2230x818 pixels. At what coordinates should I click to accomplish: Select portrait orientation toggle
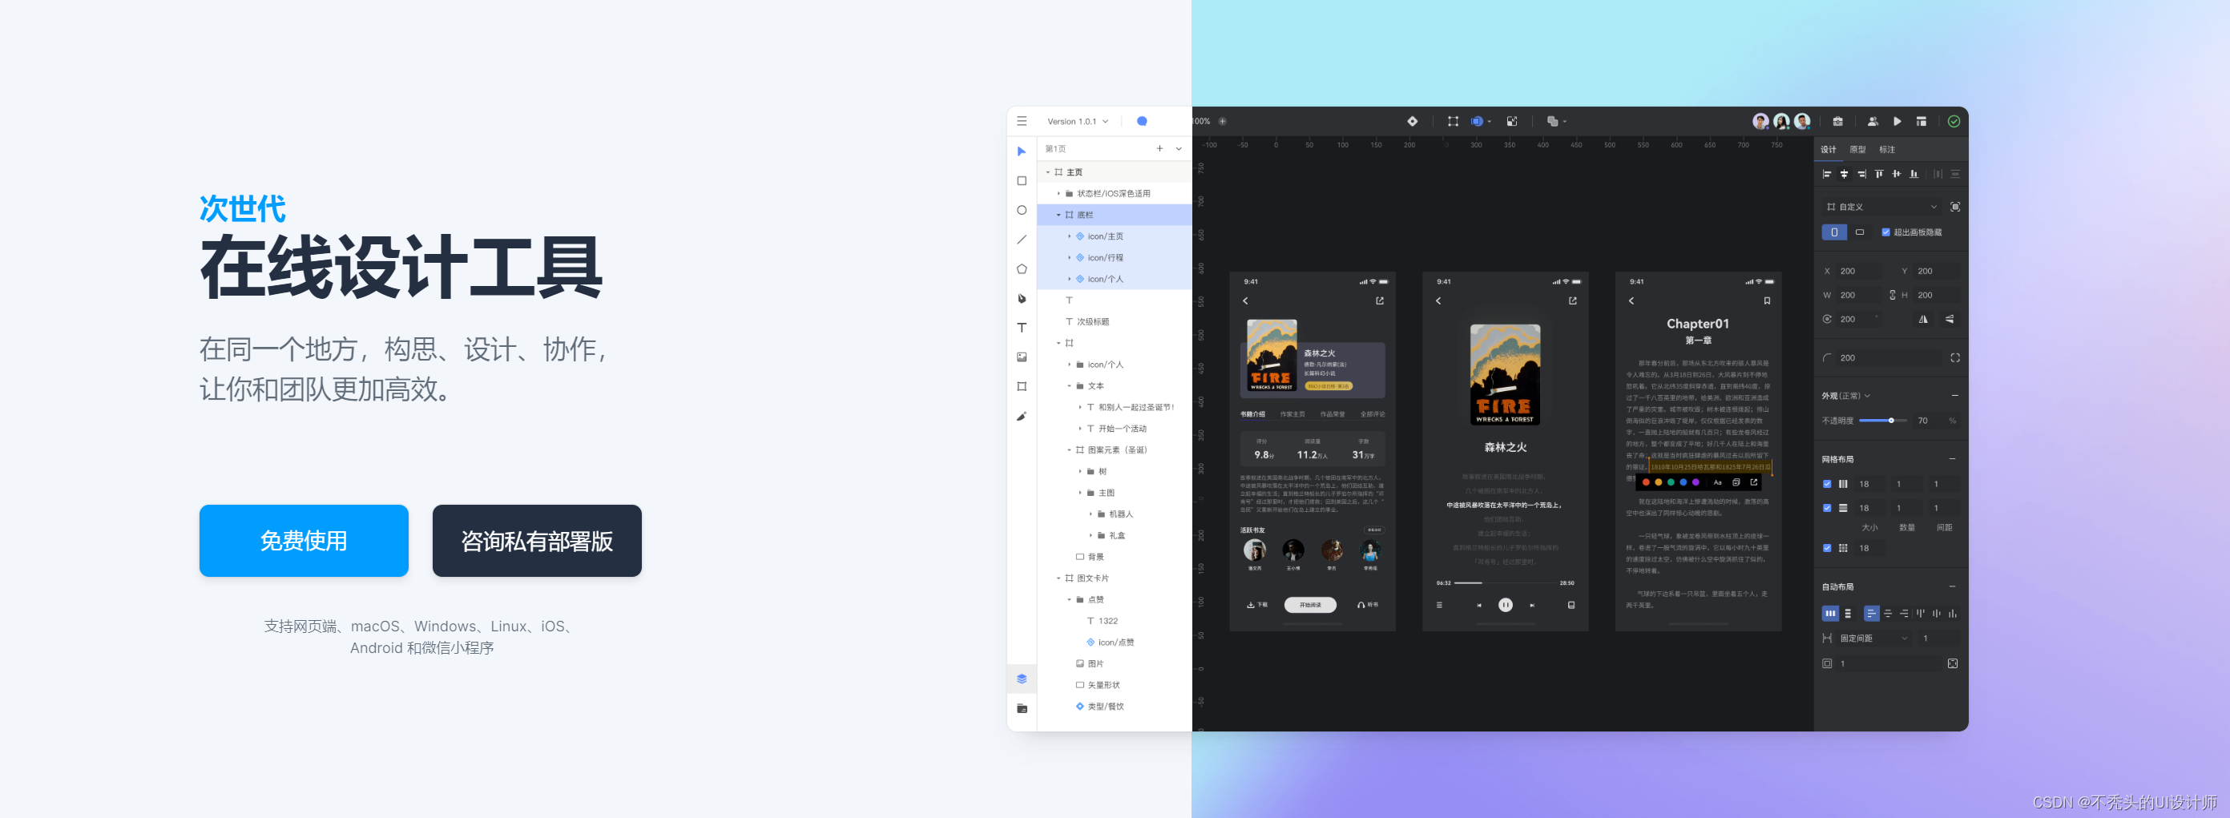[x=1833, y=232]
